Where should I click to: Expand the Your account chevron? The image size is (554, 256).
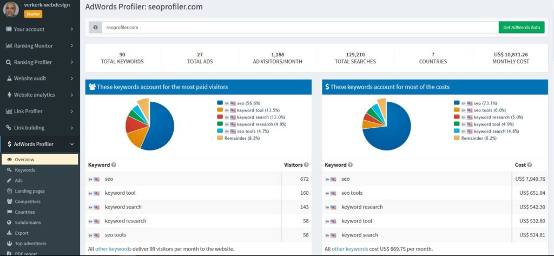point(72,29)
